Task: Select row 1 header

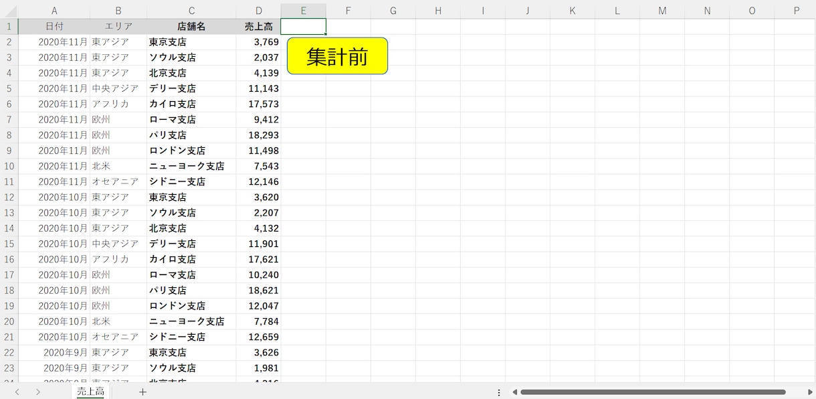Action: (9, 27)
